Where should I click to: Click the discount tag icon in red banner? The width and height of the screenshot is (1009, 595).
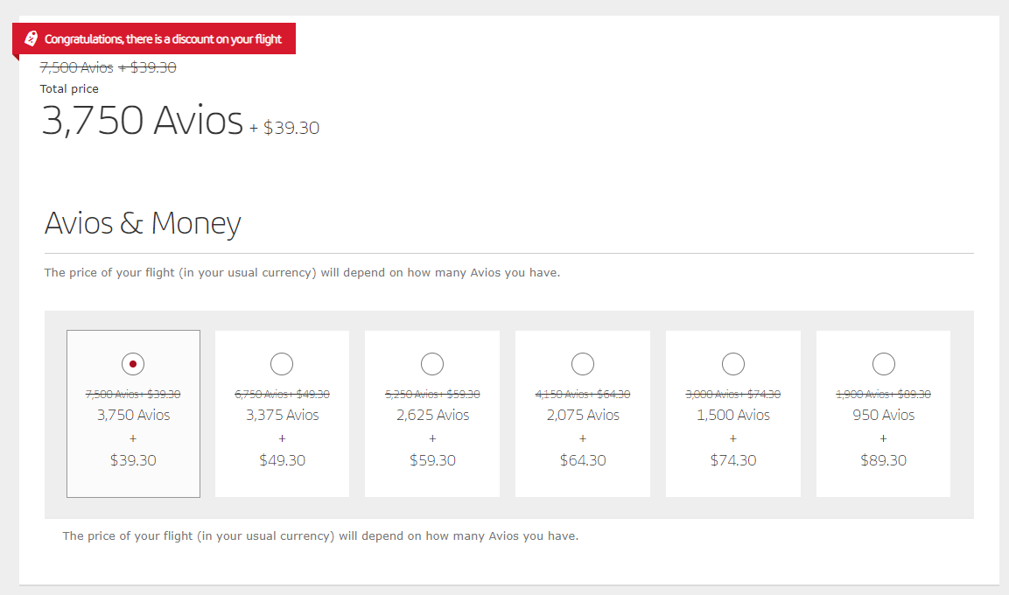coord(32,38)
